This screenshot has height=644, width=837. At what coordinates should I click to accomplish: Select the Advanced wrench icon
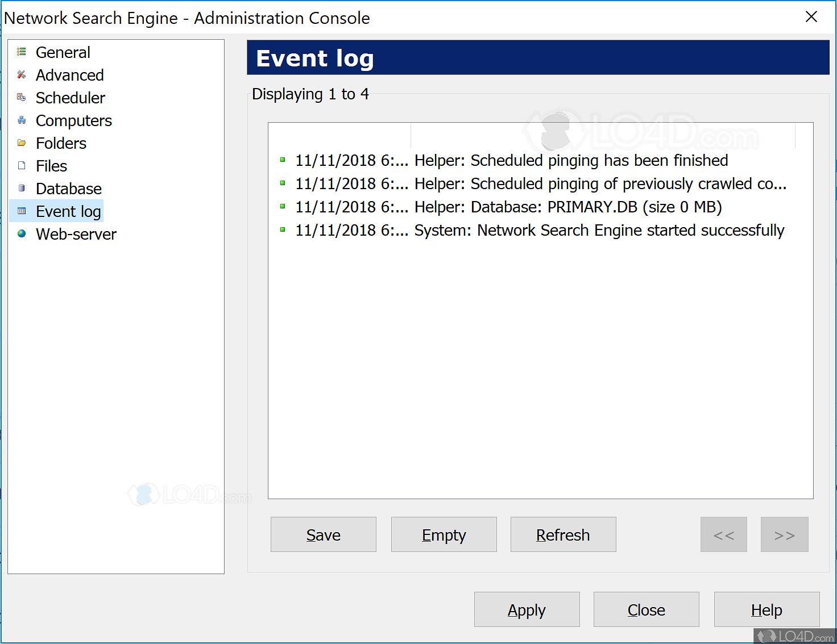tap(21, 74)
